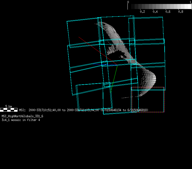
Task: Click the white end of the color bar
Action: [189, 7]
